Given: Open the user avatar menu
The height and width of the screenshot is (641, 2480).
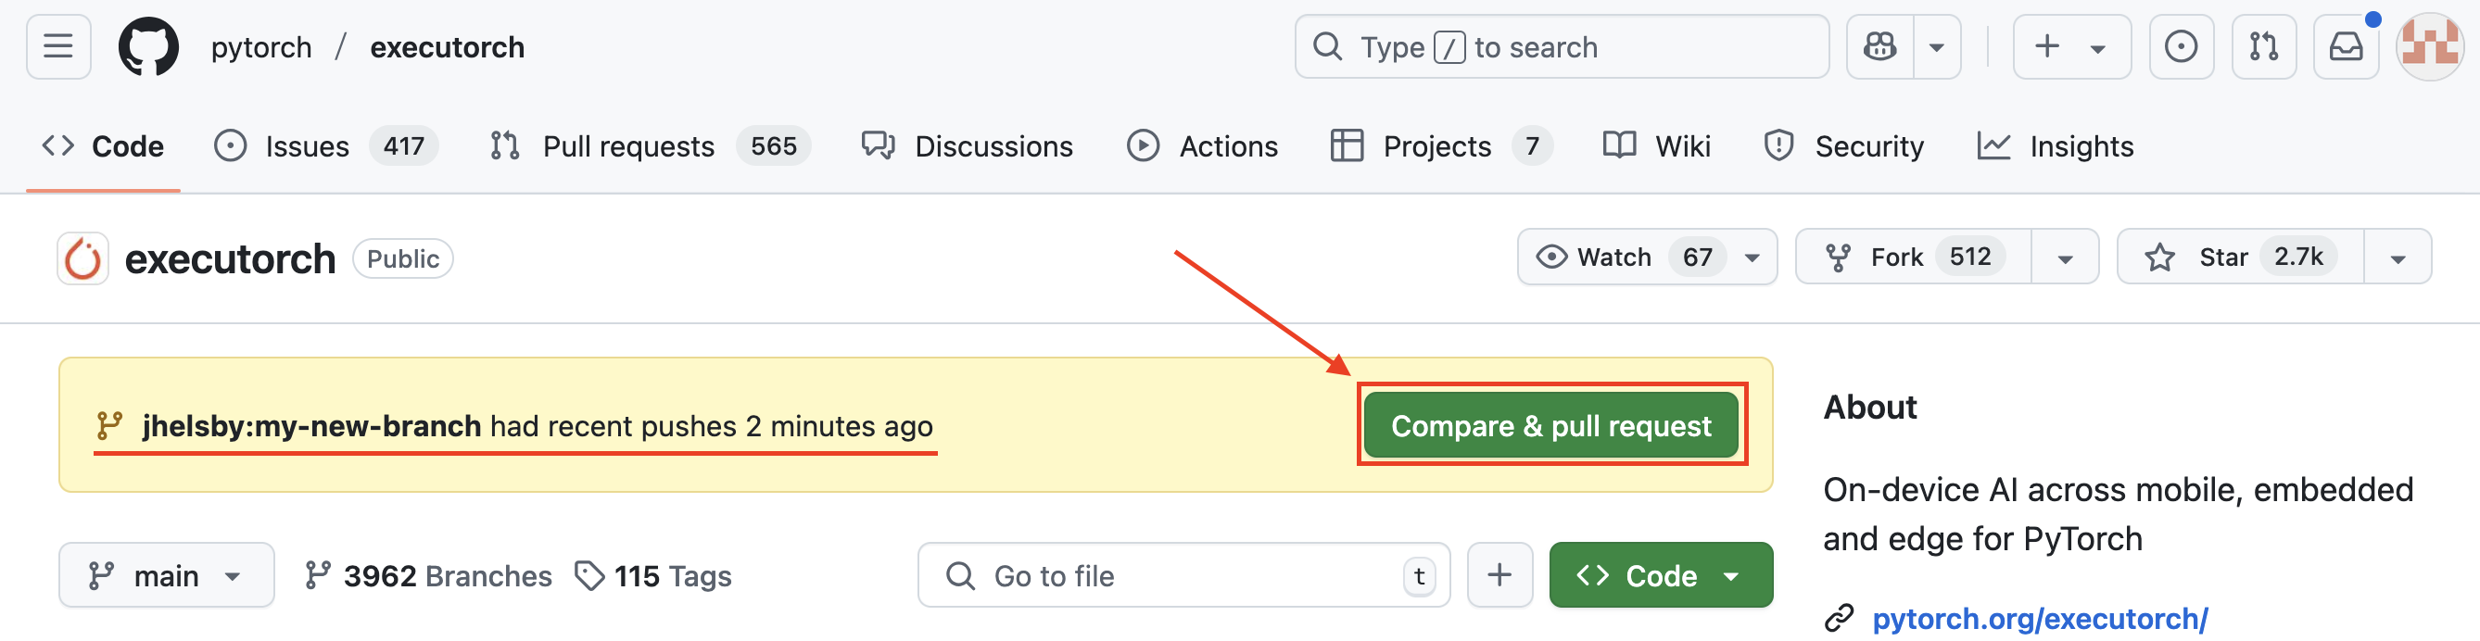Looking at the screenshot, I should coord(2428,46).
